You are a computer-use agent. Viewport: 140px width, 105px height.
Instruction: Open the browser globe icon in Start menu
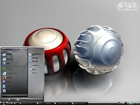click(x=4, y=59)
